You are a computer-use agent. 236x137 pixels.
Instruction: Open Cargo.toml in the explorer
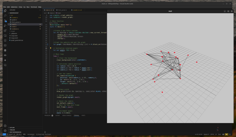pos(25,38)
